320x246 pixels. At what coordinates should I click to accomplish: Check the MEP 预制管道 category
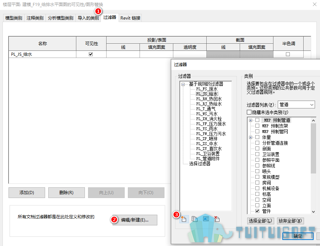click(x=257, y=120)
